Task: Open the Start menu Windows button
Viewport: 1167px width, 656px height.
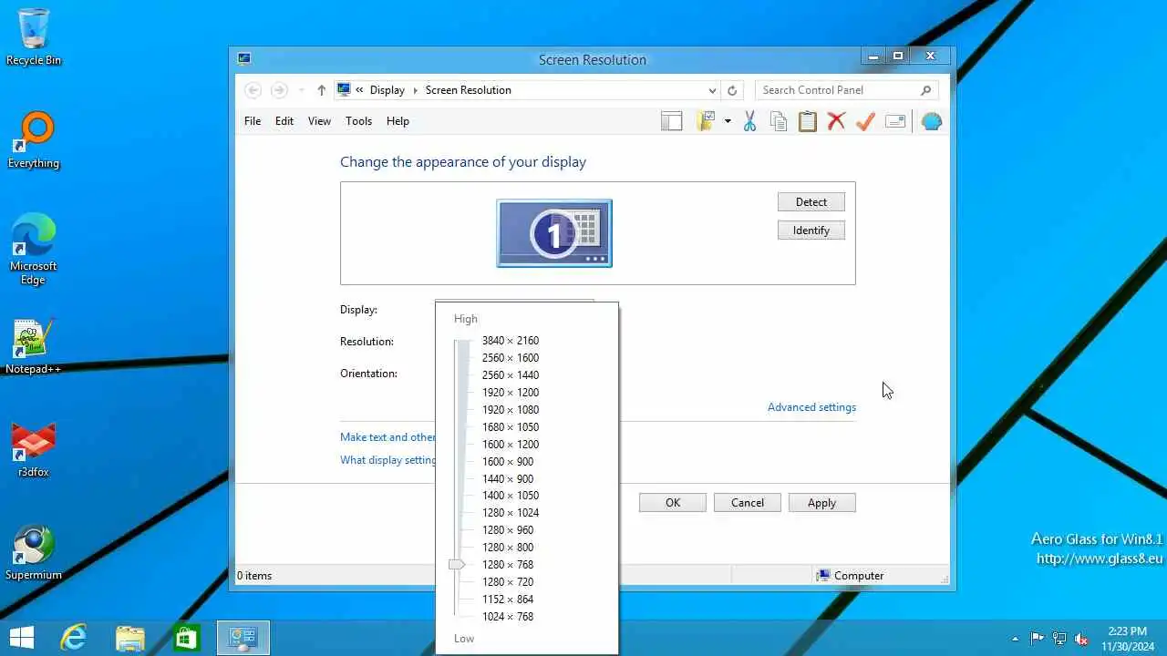Action: 22,638
